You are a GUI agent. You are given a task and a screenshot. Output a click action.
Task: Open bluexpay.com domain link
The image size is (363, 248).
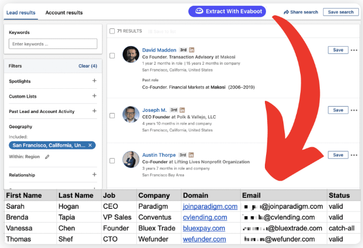pos(204,228)
